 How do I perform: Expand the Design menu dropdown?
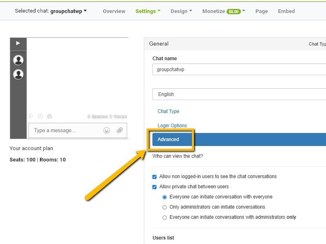tap(181, 11)
